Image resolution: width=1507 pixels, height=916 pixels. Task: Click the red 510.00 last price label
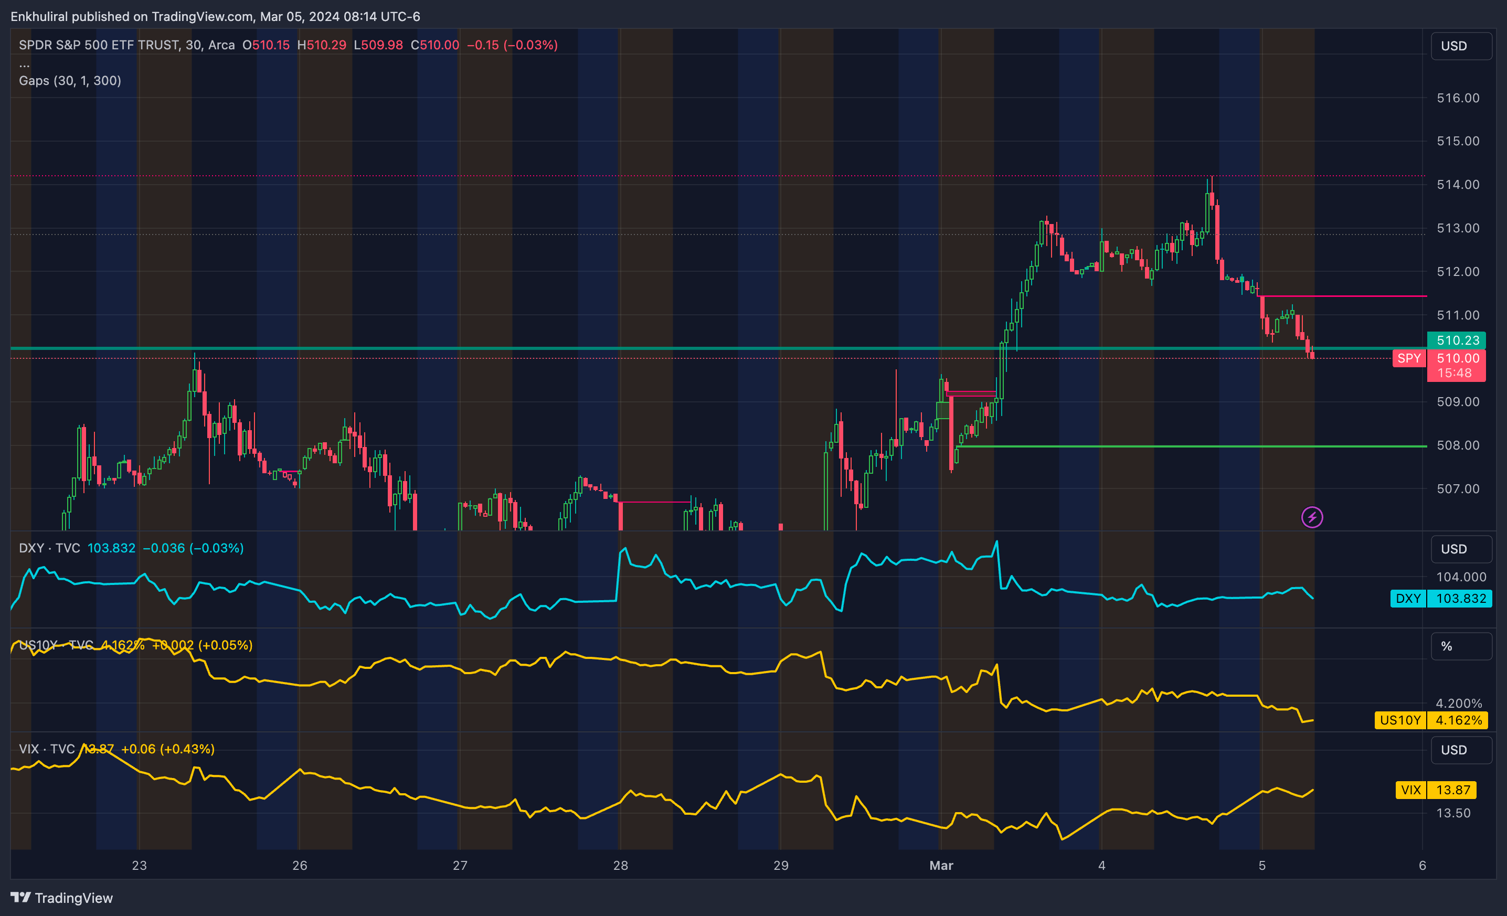tap(1457, 358)
